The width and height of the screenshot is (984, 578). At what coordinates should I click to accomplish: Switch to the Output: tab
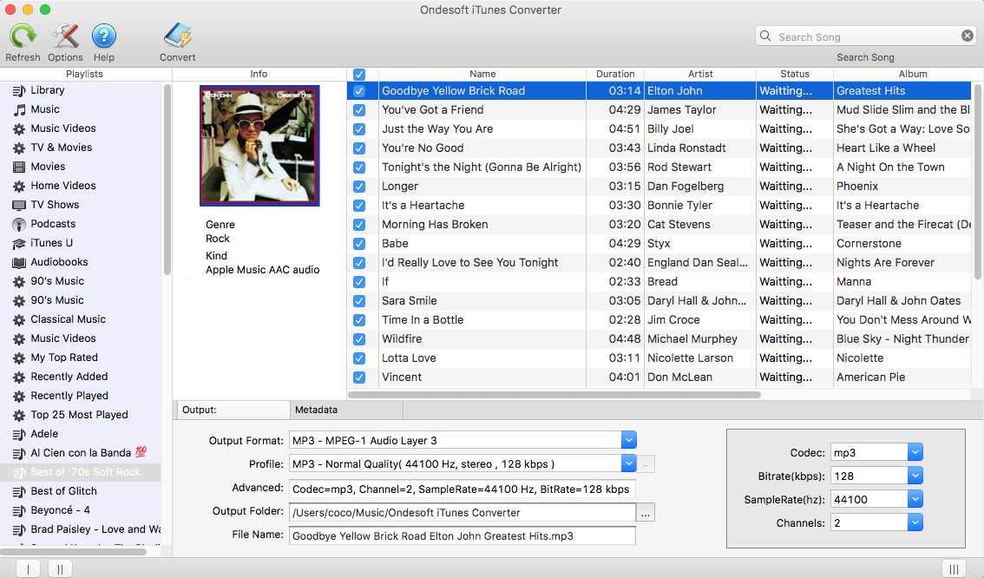pyautogui.click(x=233, y=410)
